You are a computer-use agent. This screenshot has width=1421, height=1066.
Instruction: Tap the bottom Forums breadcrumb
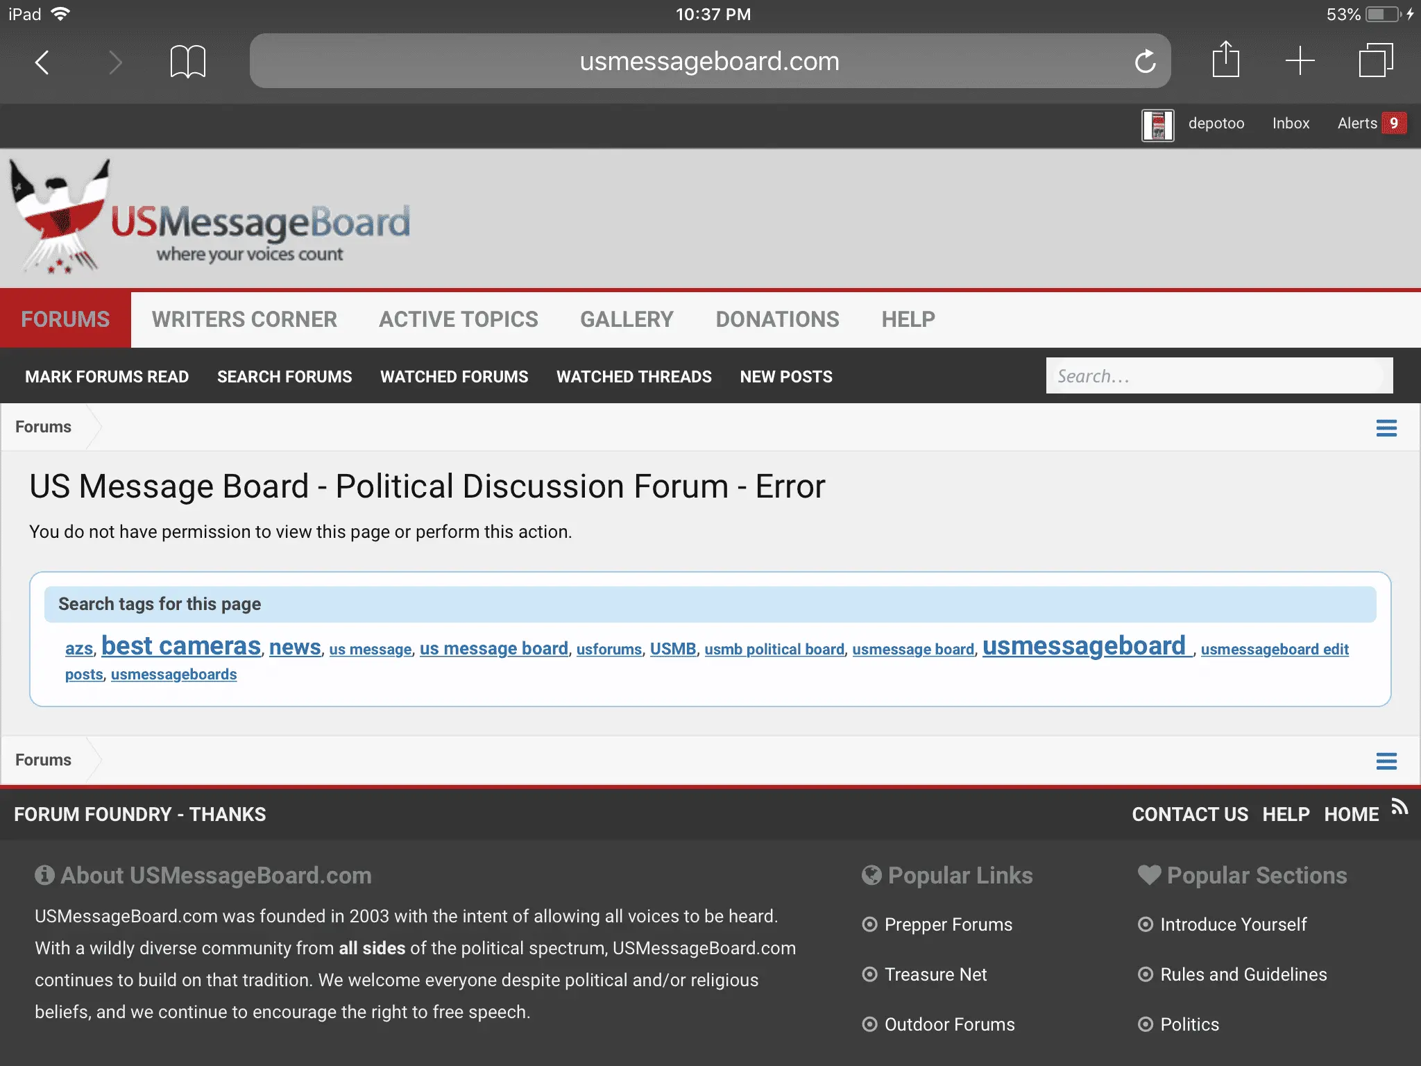(43, 760)
